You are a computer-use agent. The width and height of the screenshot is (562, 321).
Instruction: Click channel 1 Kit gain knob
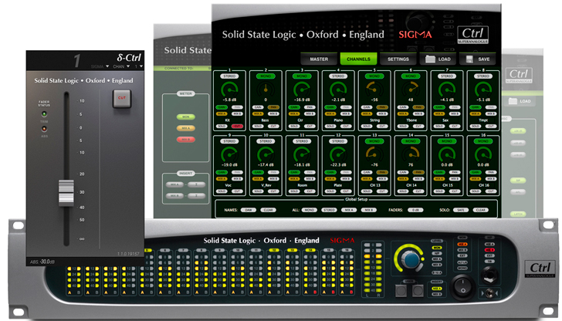pos(229,89)
